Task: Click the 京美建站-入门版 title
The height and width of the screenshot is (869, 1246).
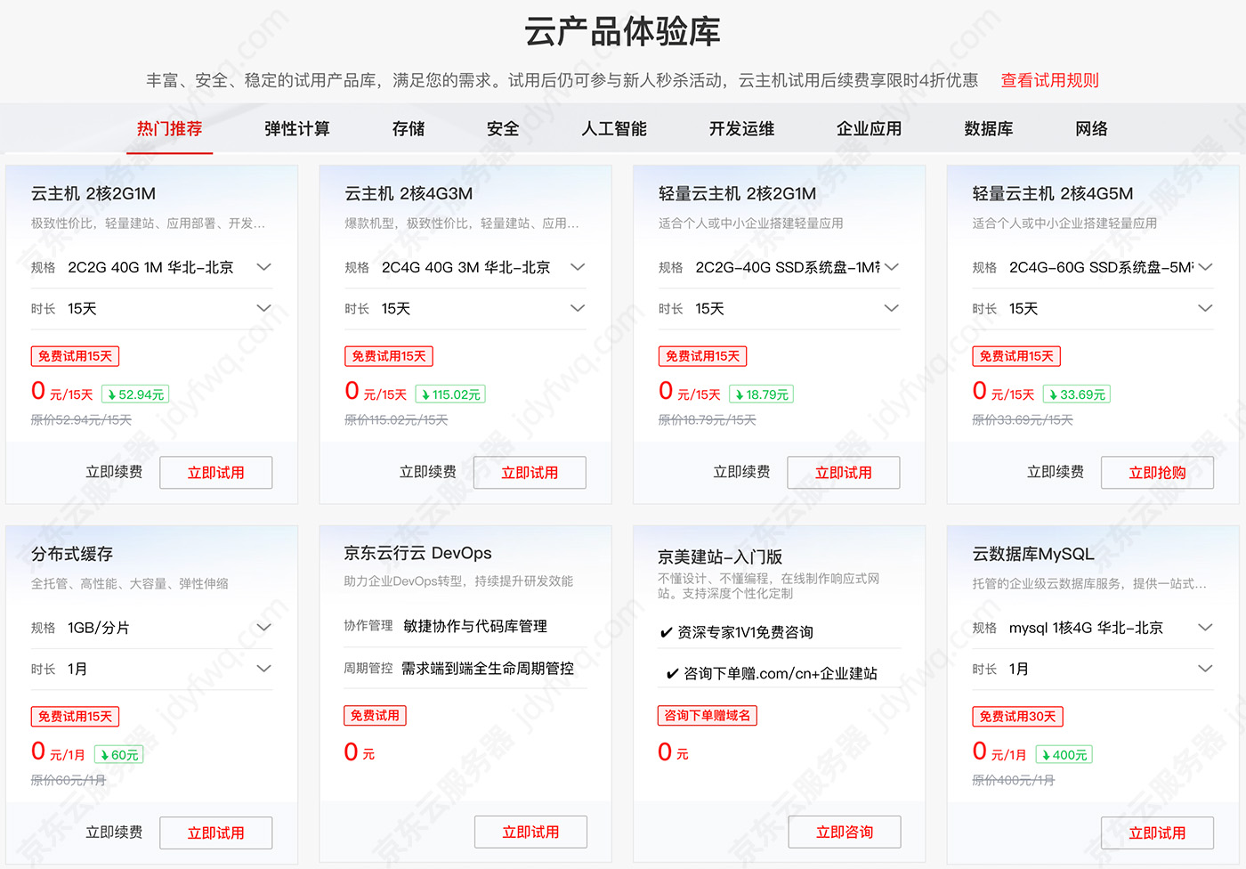Action: click(x=720, y=556)
